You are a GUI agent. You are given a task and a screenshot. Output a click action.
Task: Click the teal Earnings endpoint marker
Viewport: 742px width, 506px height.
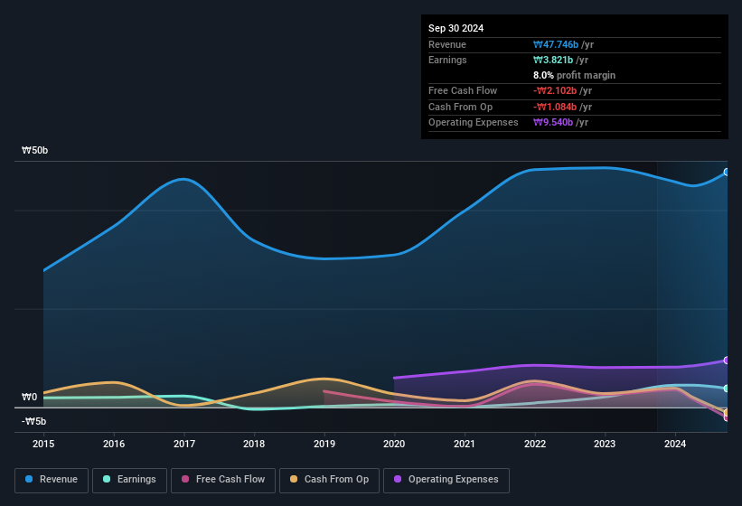pyautogui.click(x=727, y=389)
